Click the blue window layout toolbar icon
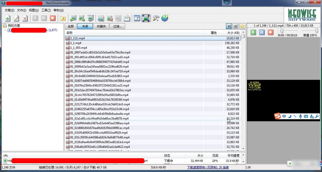The image size is (322, 172). click(137, 18)
